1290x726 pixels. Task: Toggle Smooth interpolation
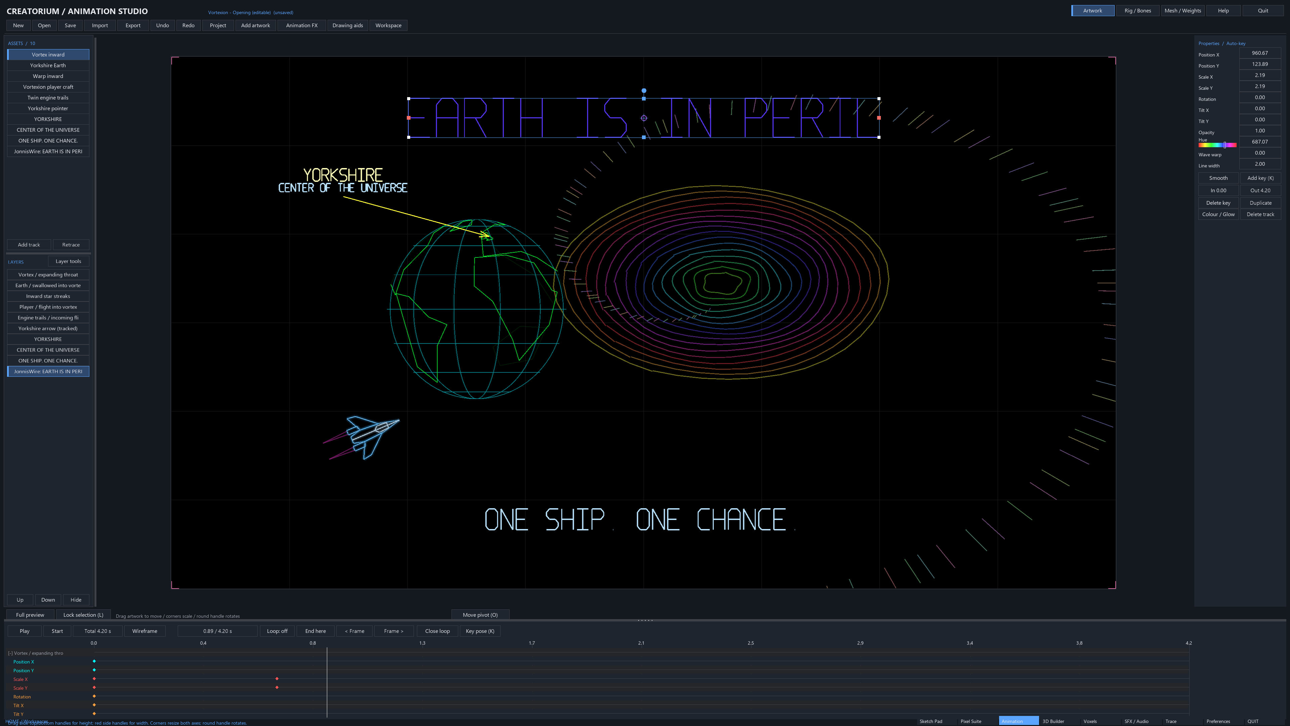tap(1218, 178)
